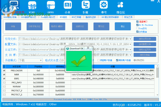Select the MTK刷机 tab
This screenshot has height=107, width=161.
[63, 17]
